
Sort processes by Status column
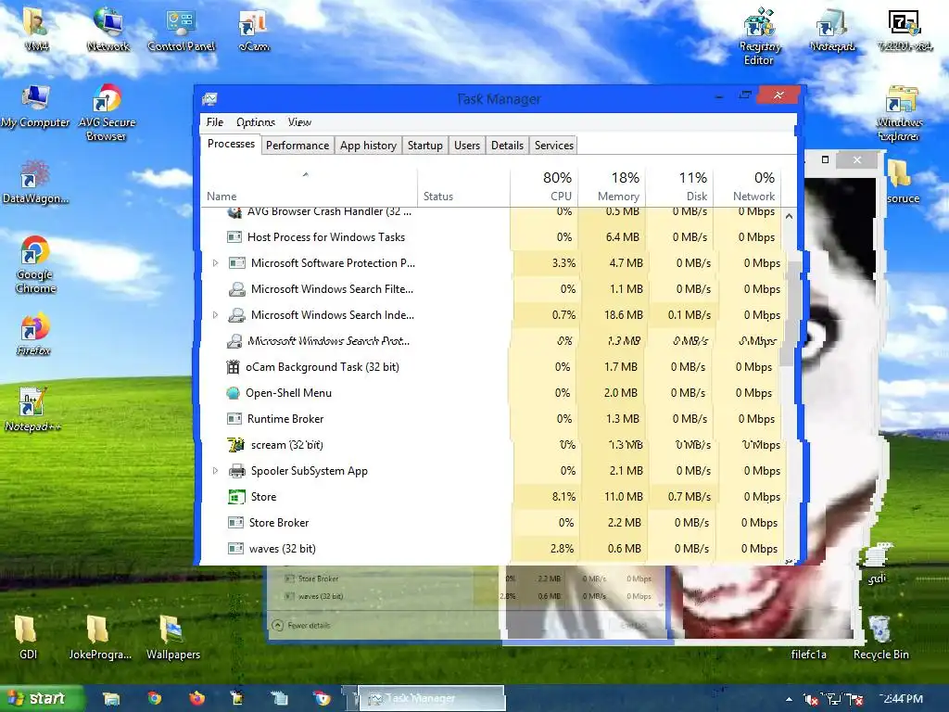(463, 188)
